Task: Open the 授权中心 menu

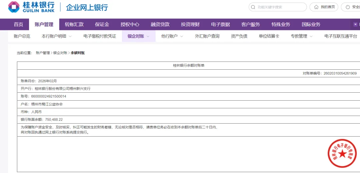Action: pos(130,24)
